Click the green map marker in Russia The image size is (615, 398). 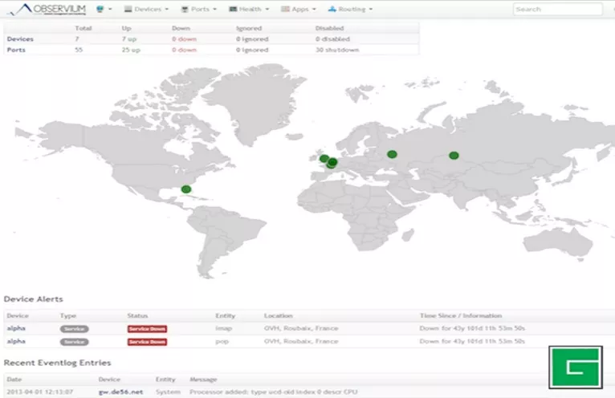(x=454, y=155)
